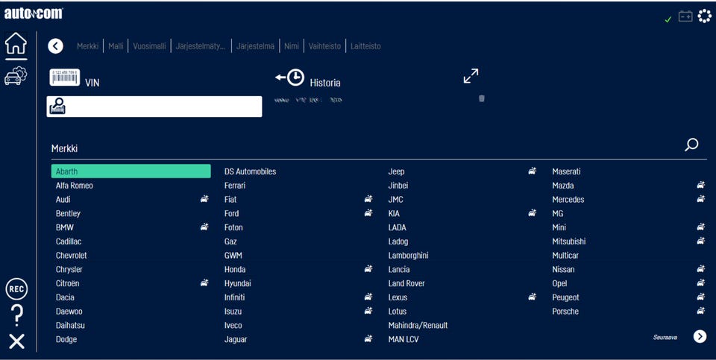Choose Bentley from brand list
Screen dimensions: 716x360
click(68, 213)
